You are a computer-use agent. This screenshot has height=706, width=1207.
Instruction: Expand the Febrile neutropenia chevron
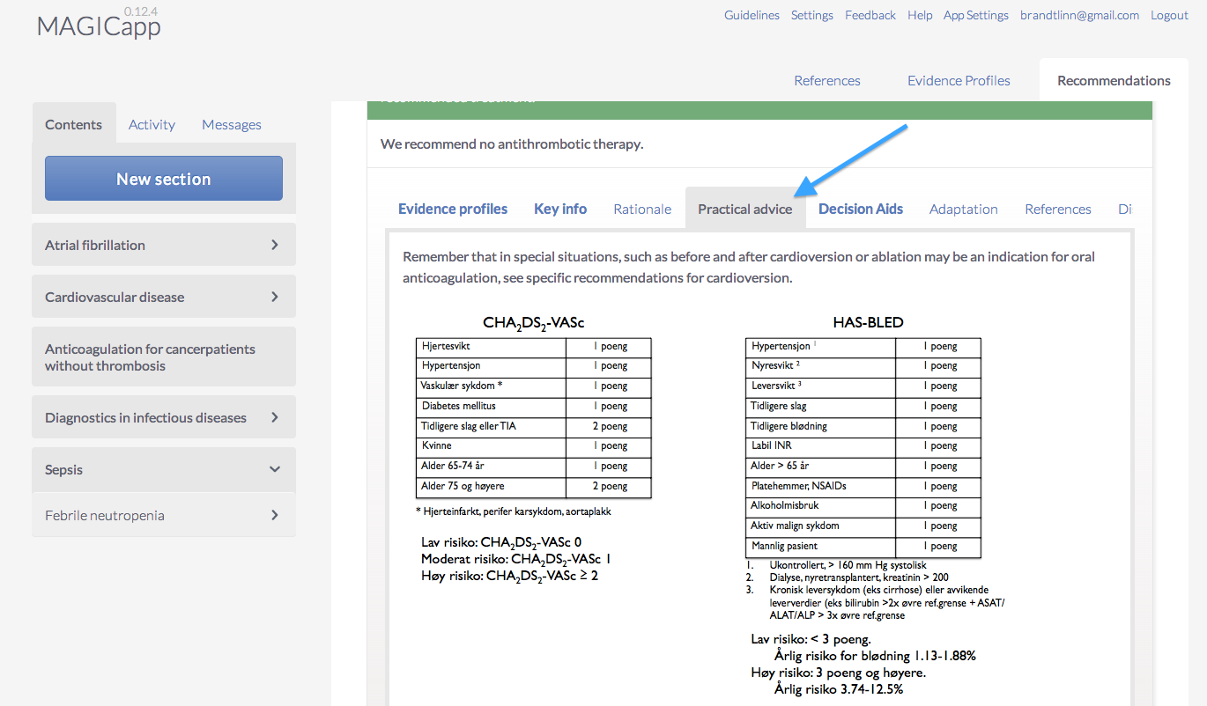pyautogui.click(x=275, y=515)
